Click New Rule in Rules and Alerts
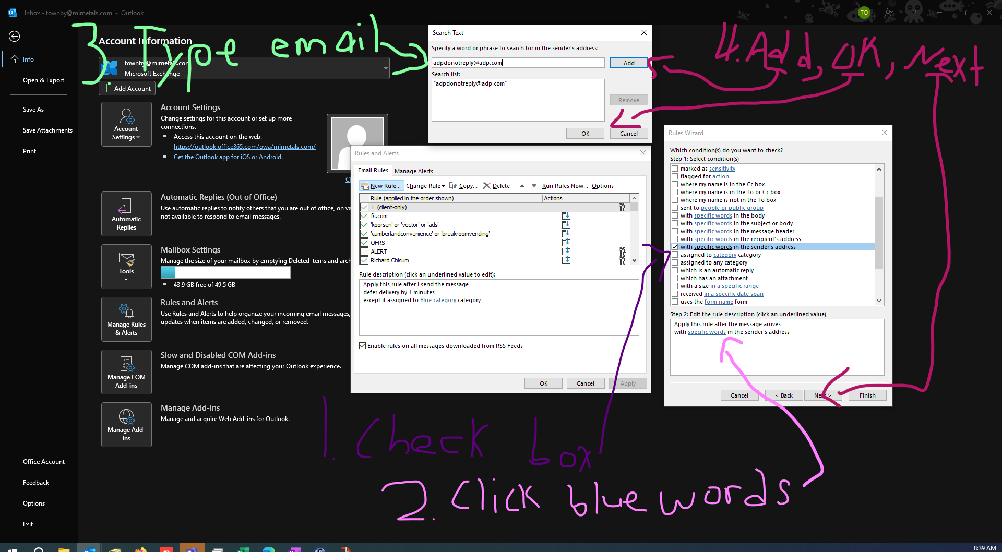The width and height of the screenshot is (1002, 552). 381,186
